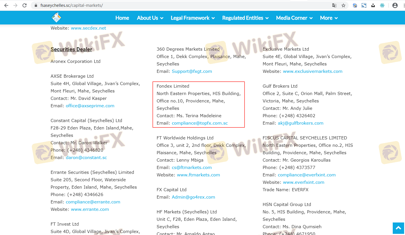Screen dimensions: 405x235
Task: Open the www.ftmarkets.com website link
Action: point(198,175)
